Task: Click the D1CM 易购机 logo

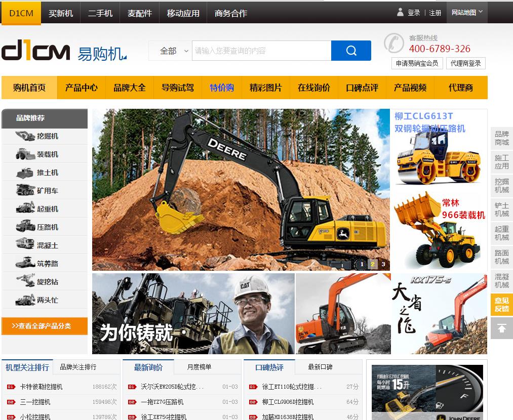Action: point(64,50)
